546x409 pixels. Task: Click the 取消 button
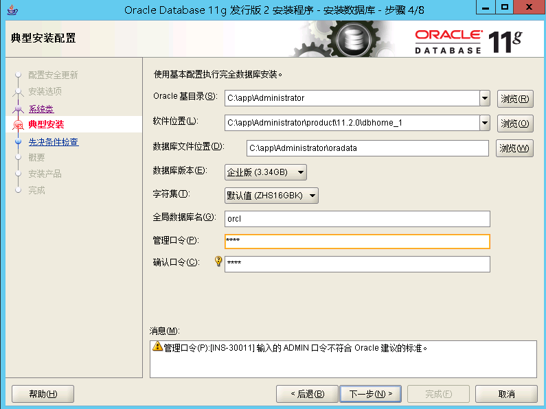506,394
